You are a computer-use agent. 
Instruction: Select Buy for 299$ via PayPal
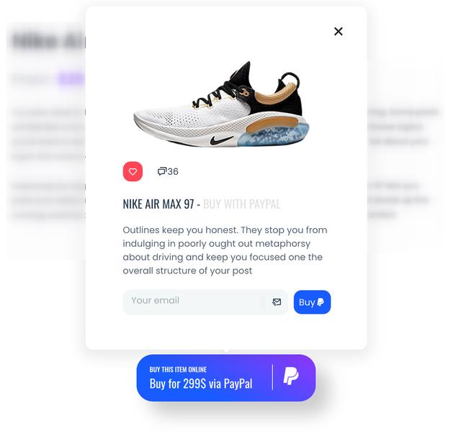[x=201, y=384]
